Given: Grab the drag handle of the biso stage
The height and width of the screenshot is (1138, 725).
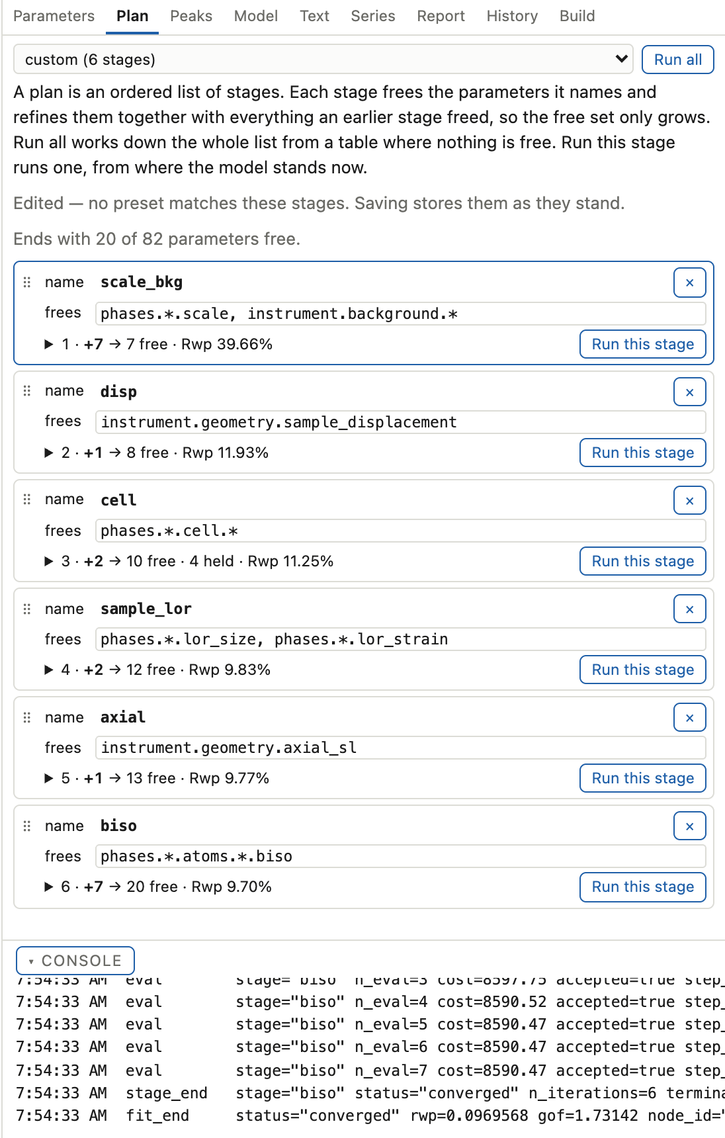Looking at the screenshot, I should (27, 826).
